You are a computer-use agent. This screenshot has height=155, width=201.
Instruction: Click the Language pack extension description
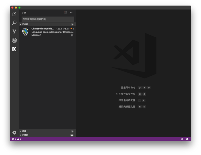tap(53, 32)
